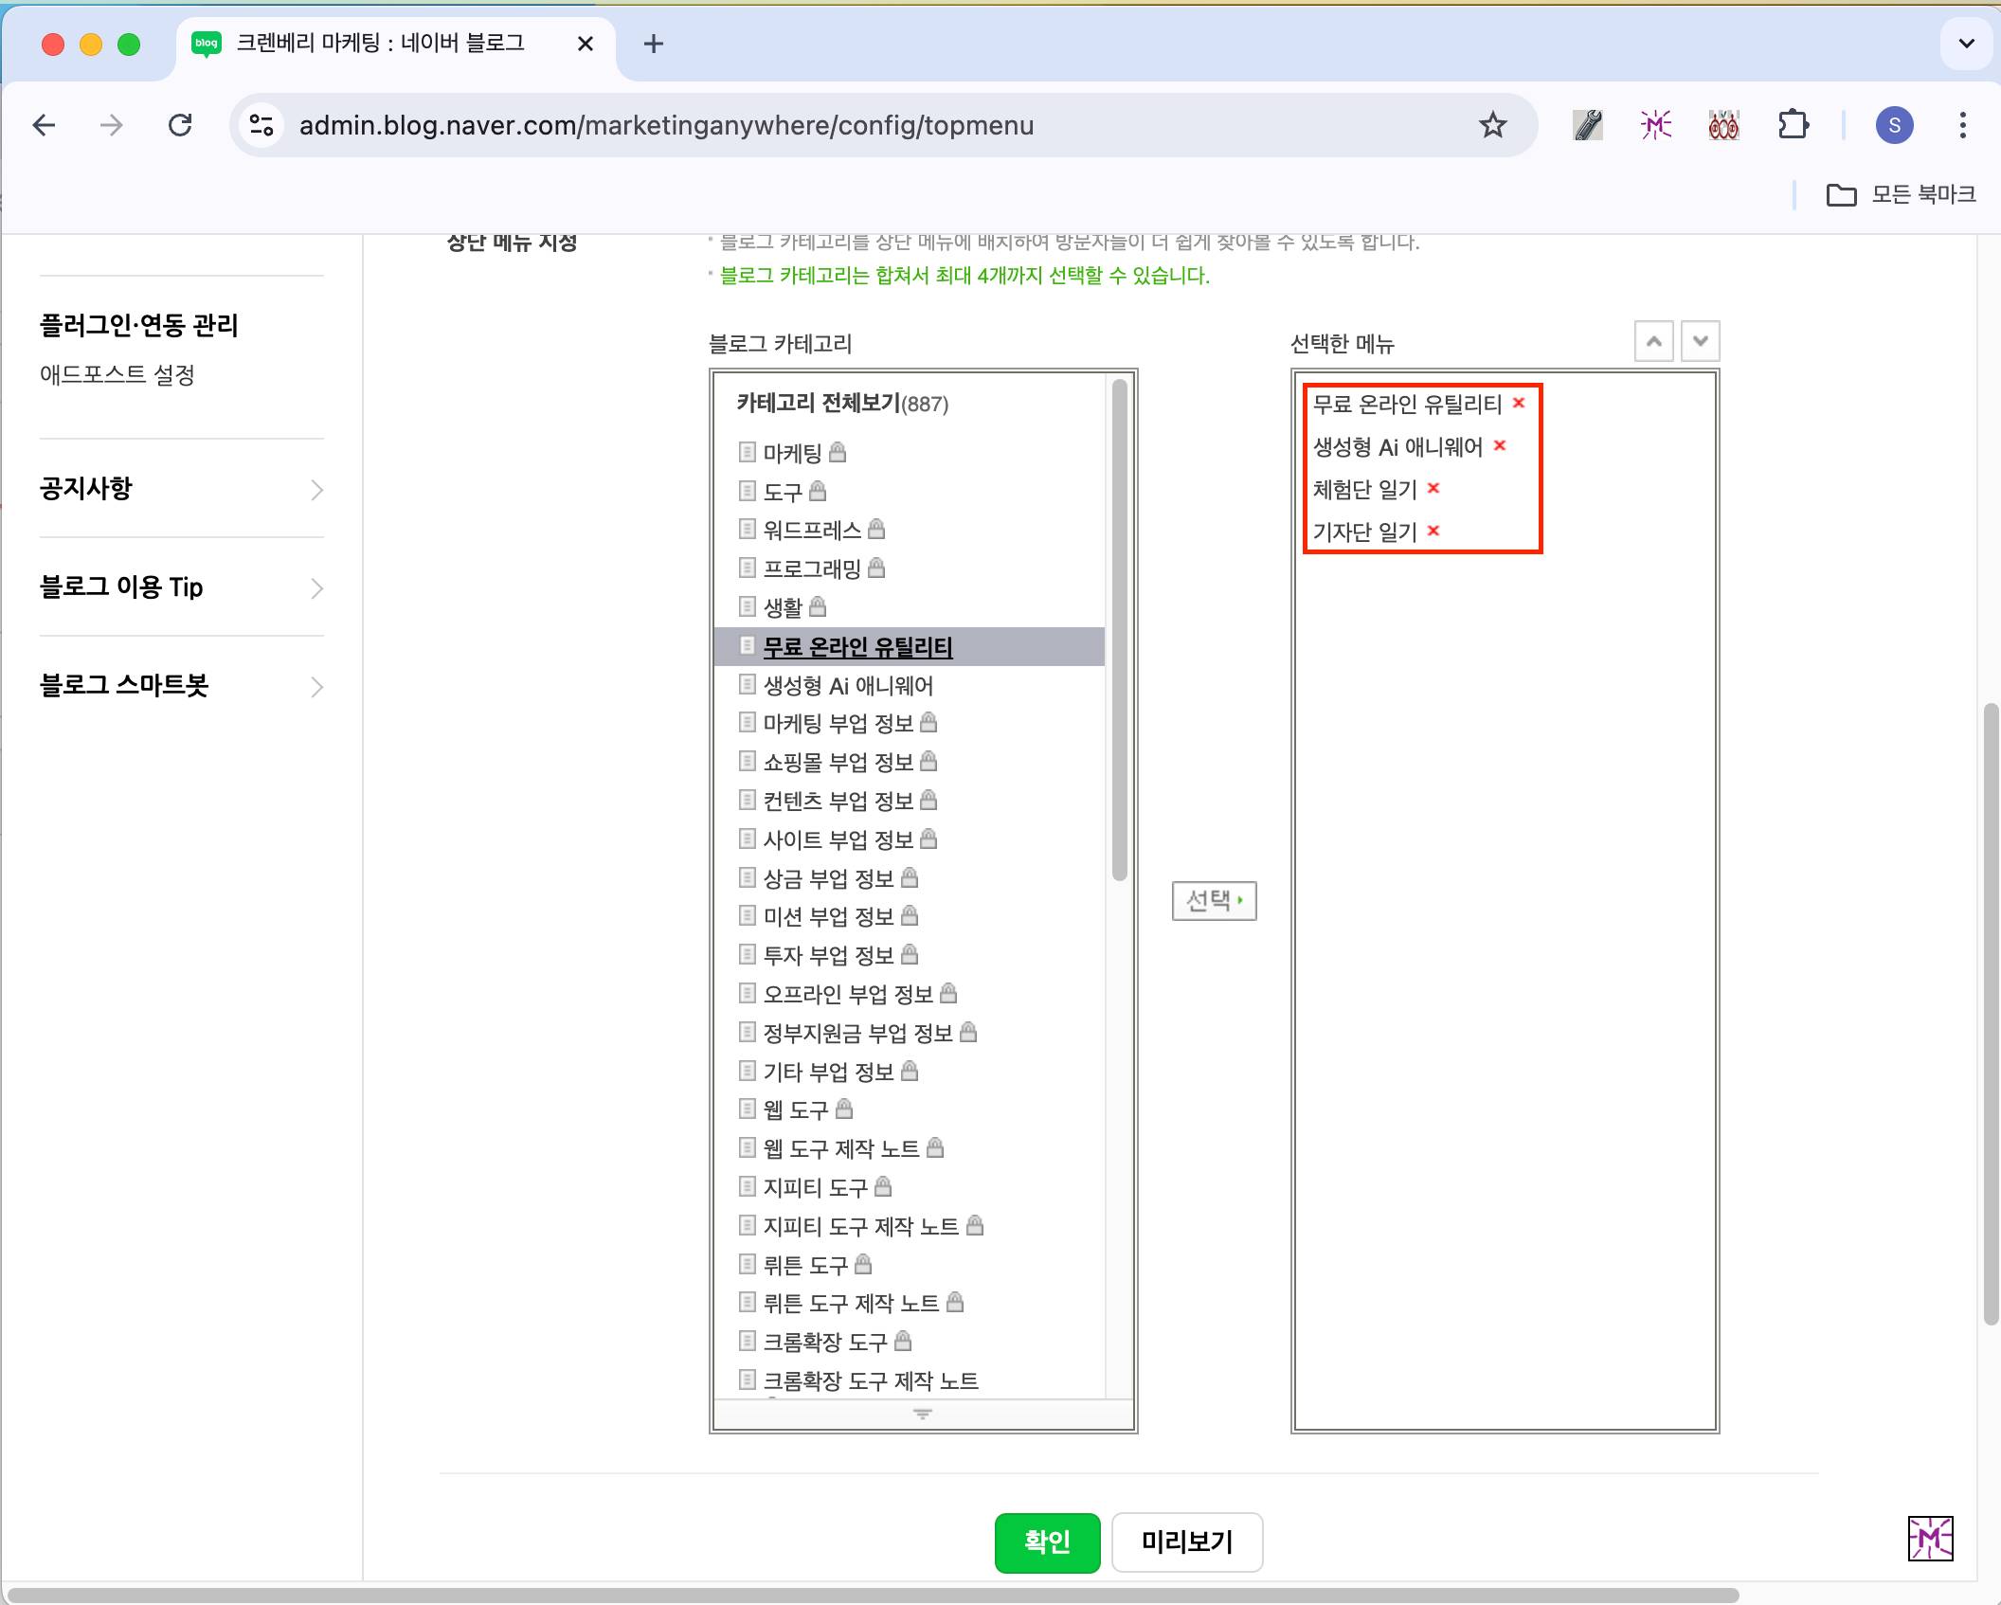Image resolution: width=2001 pixels, height=1605 pixels.
Task: Open Chrome extensions puzzle icon
Action: [x=1793, y=125]
